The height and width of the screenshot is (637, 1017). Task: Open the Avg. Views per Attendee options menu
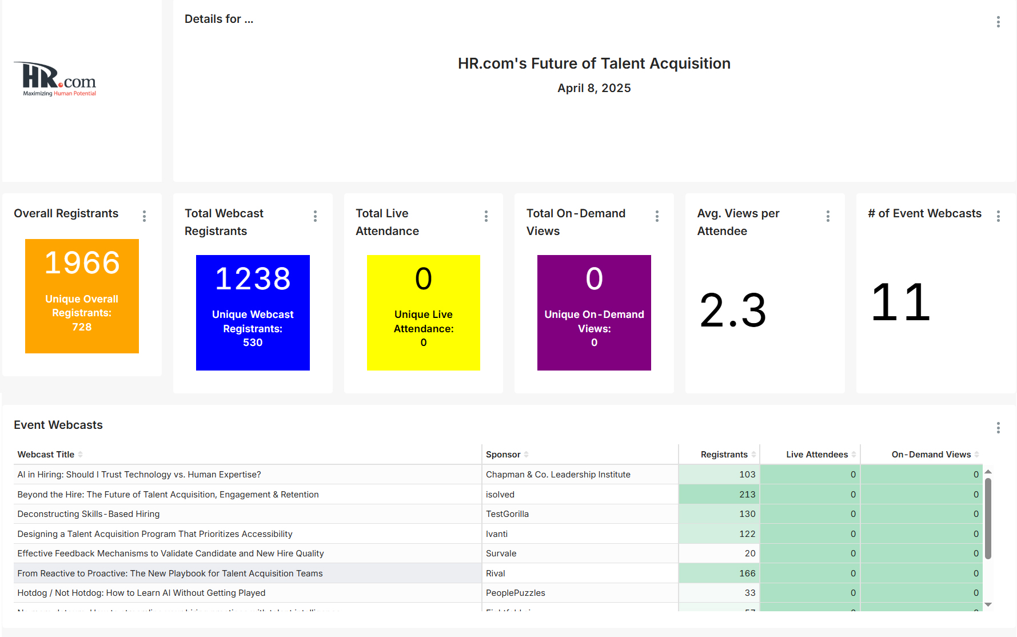click(828, 216)
